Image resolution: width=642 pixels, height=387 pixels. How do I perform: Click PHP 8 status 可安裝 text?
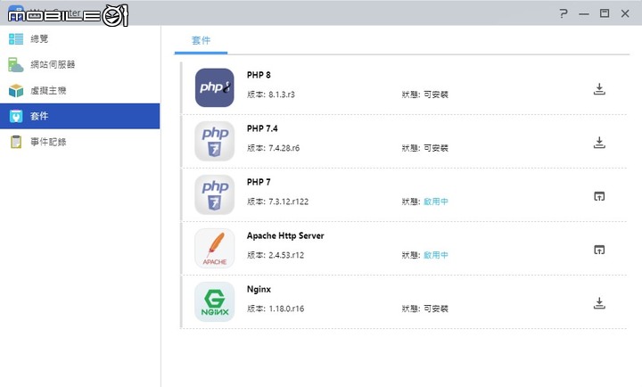pyautogui.click(x=436, y=95)
